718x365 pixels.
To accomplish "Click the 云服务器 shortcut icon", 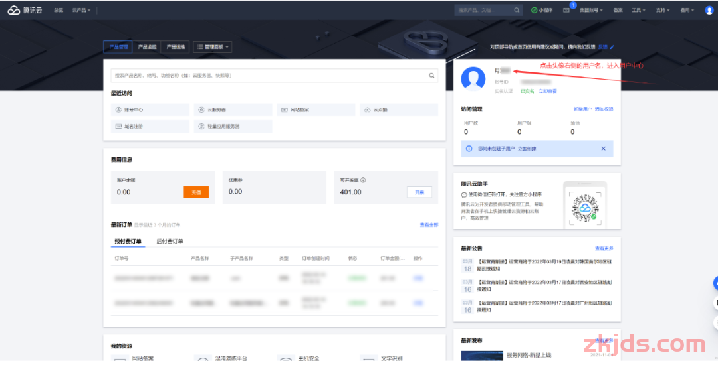I will pos(201,110).
